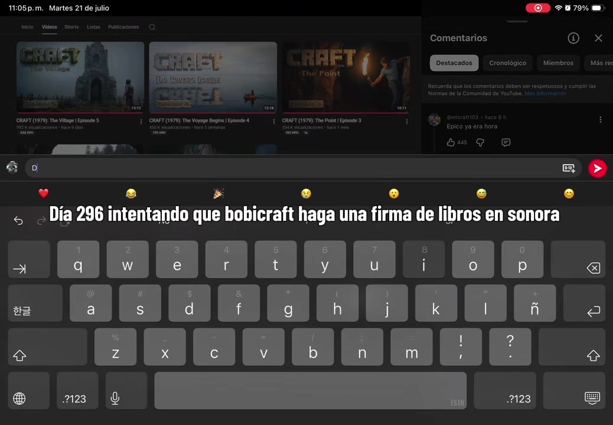The width and height of the screenshot is (613, 425).
Task: Tap the tab key on keyboard
Action: coord(29,259)
